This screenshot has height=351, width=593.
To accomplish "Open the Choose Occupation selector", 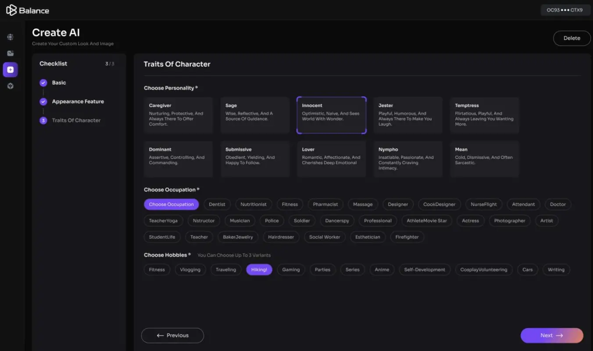I will click(171, 204).
